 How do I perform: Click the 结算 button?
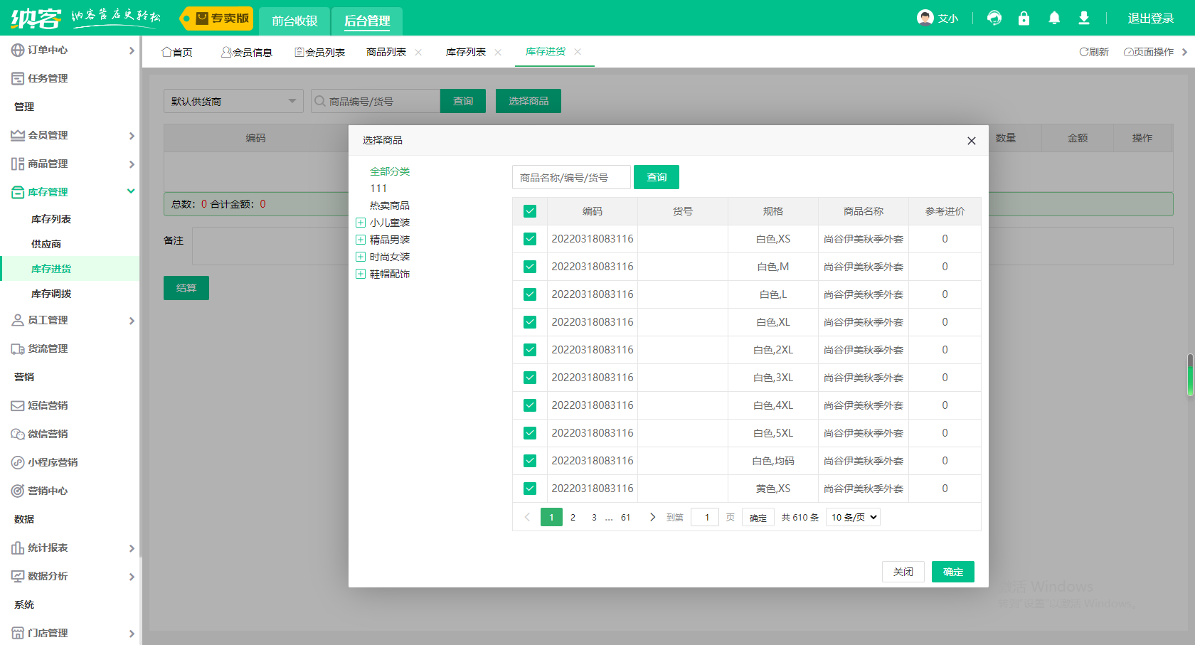click(x=186, y=288)
